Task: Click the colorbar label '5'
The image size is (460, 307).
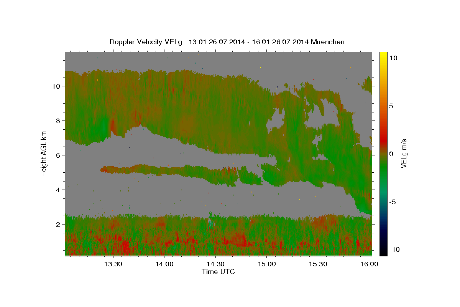Action: (391, 106)
